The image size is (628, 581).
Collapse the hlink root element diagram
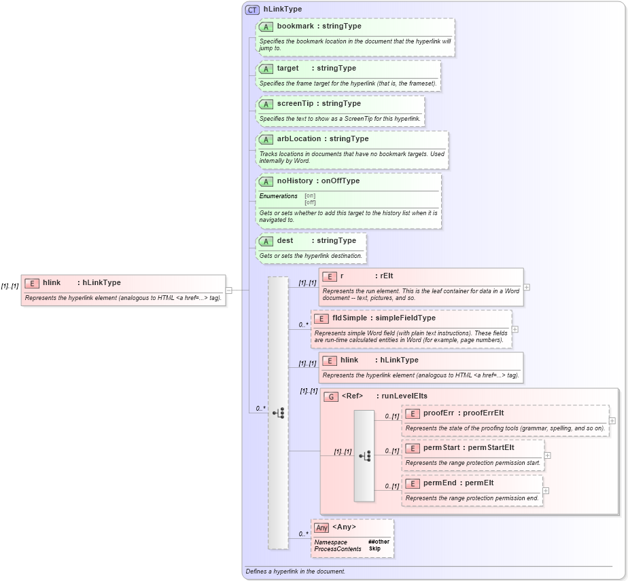pyautogui.click(x=229, y=289)
